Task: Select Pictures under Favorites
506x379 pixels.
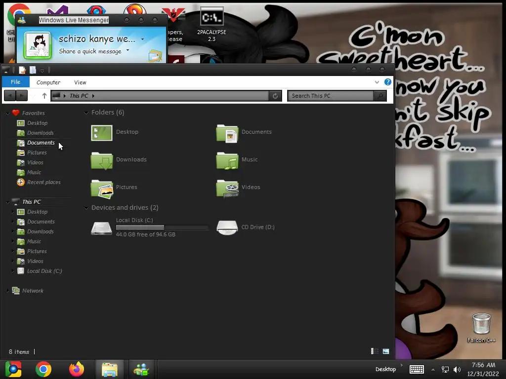Action: pyautogui.click(x=37, y=153)
